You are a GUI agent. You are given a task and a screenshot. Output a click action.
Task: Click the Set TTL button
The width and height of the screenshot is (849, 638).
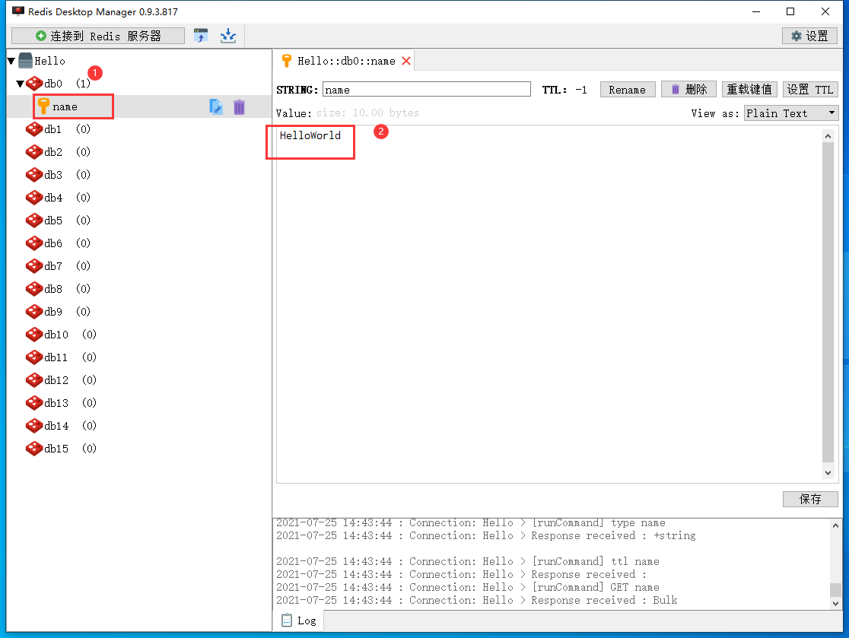(x=810, y=89)
